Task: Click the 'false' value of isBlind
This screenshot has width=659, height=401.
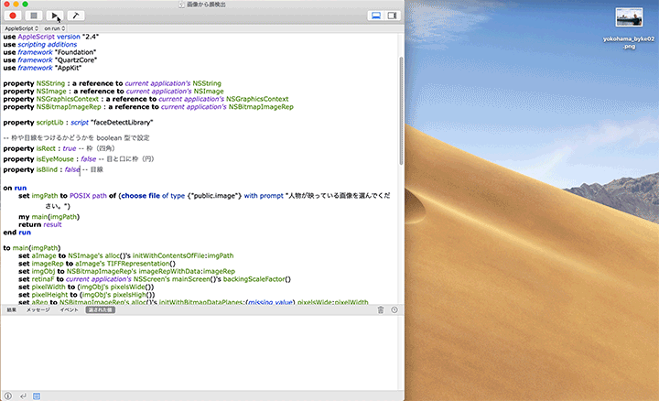Action: (x=72, y=169)
